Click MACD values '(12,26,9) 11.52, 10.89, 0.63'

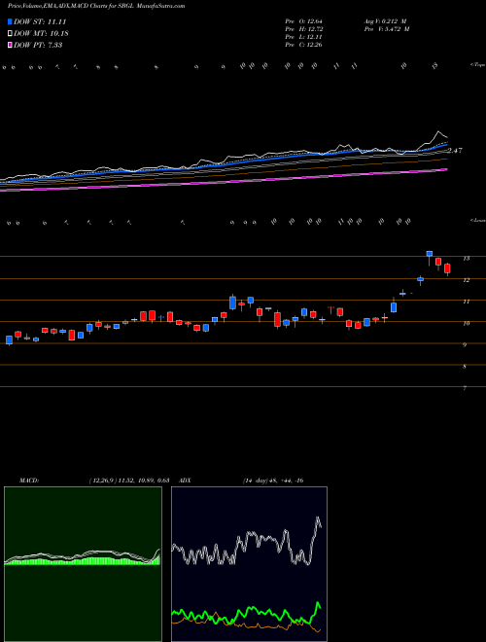(129, 481)
